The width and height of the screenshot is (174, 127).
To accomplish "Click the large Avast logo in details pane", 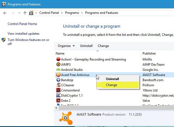I will (x=66, y=118).
